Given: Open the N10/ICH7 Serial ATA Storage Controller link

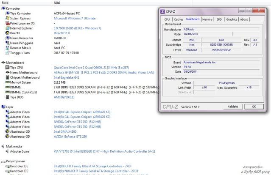Looking at the screenshot, I should [x=96, y=171].
